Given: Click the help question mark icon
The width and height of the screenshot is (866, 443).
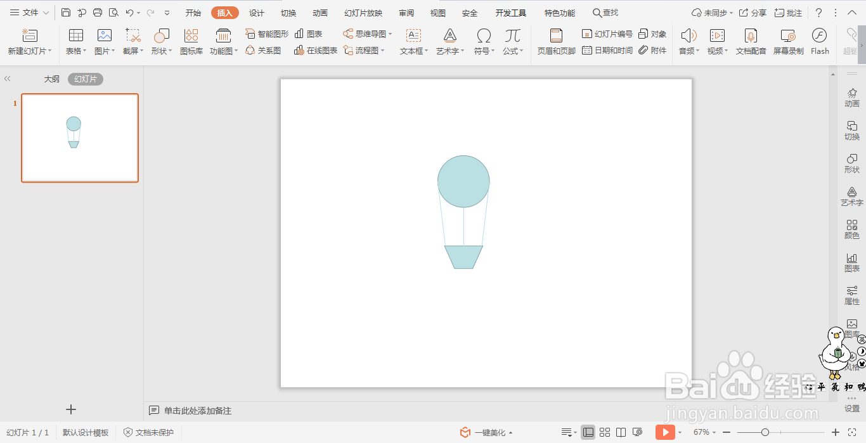Looking at the screenshot, I should coord(818,13).
